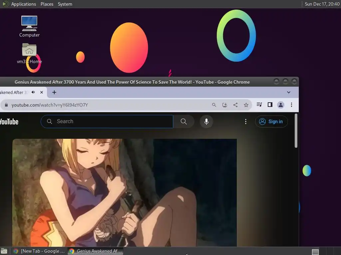This screenshot has width=341, height=255.
Task: Click the show desktop icon in taskbar
Action: coord(4,251)
